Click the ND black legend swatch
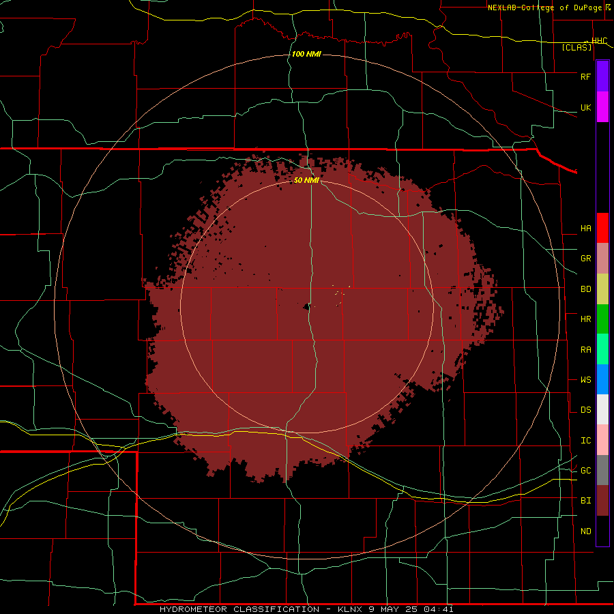The width and height of the screenshot is (614, 614). (602, 531)
